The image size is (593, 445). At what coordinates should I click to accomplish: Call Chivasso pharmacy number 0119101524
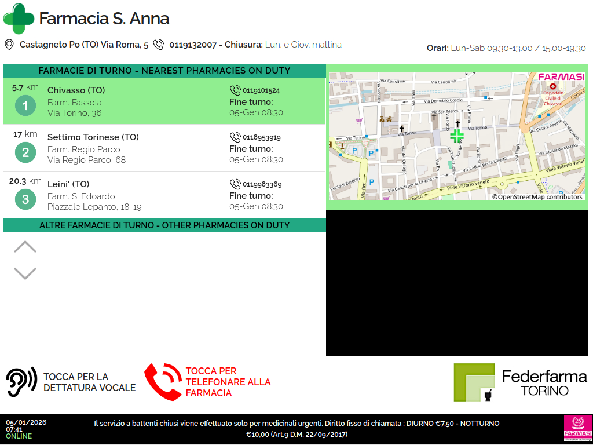click(x=255, y=90)
